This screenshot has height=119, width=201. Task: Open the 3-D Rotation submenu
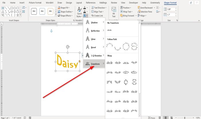point(94,56)
